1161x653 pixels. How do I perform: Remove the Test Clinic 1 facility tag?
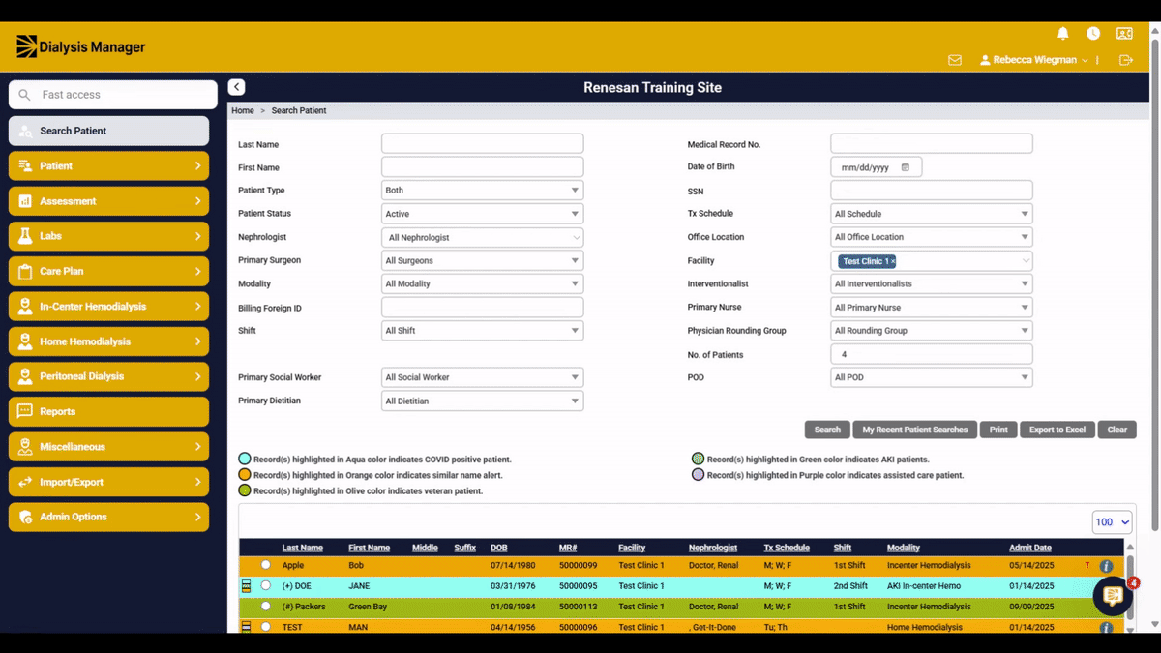893,261
